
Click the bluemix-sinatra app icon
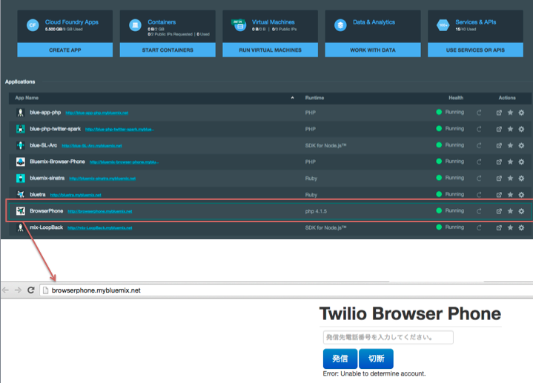(21, 178)
